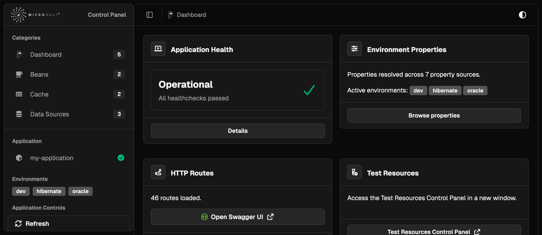This screenshot has width=542, height=235.
Task: Click the hibernate environment tag in sidebar
Action: pyautogui.click(x=49, y=192)
